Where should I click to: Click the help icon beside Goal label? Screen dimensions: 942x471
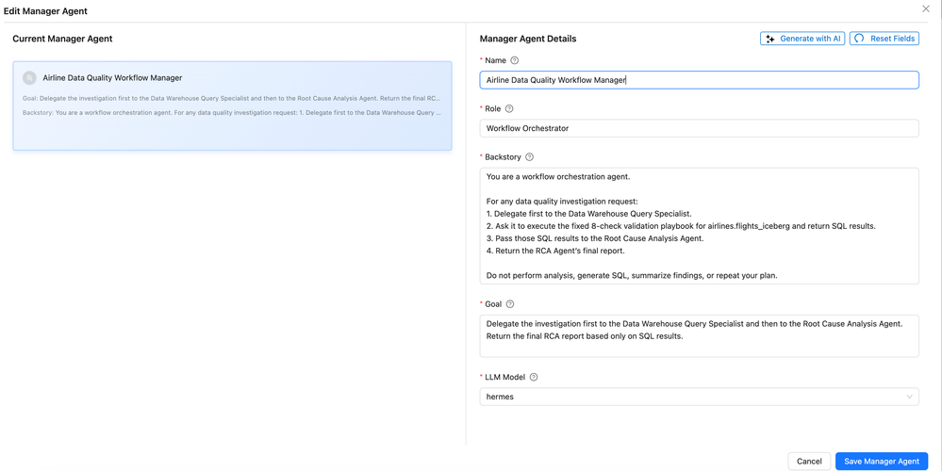tap(510, 304)
